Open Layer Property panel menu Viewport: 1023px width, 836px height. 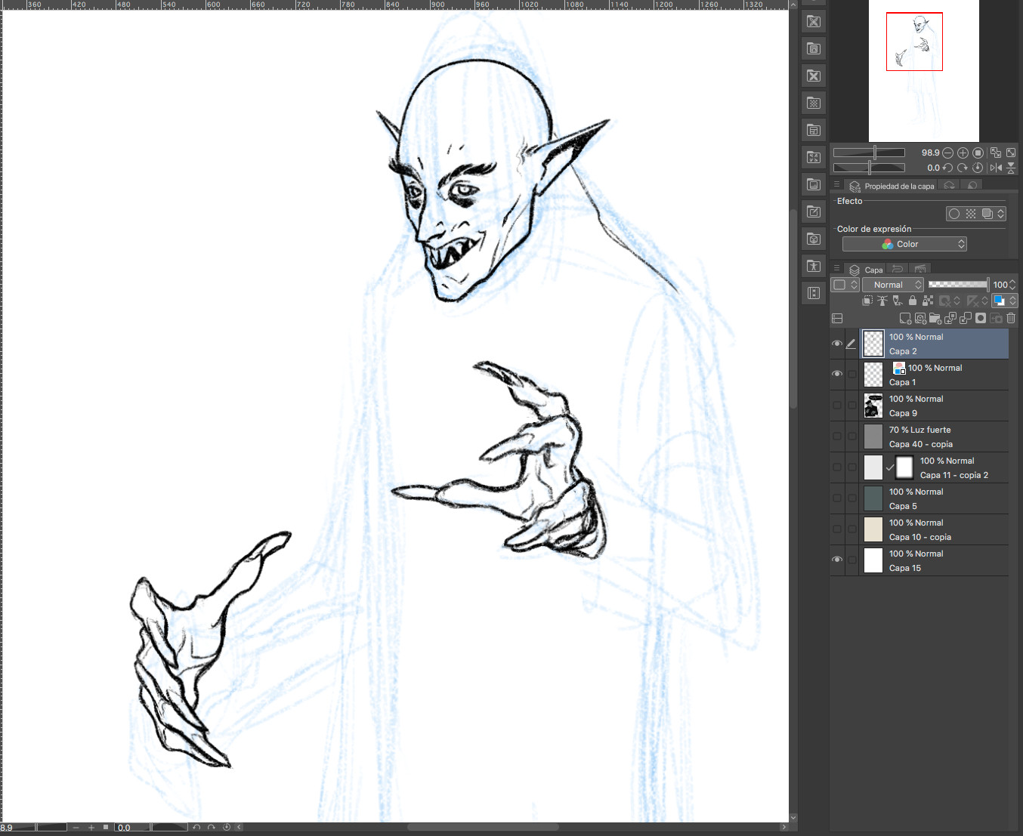point(836,184)
